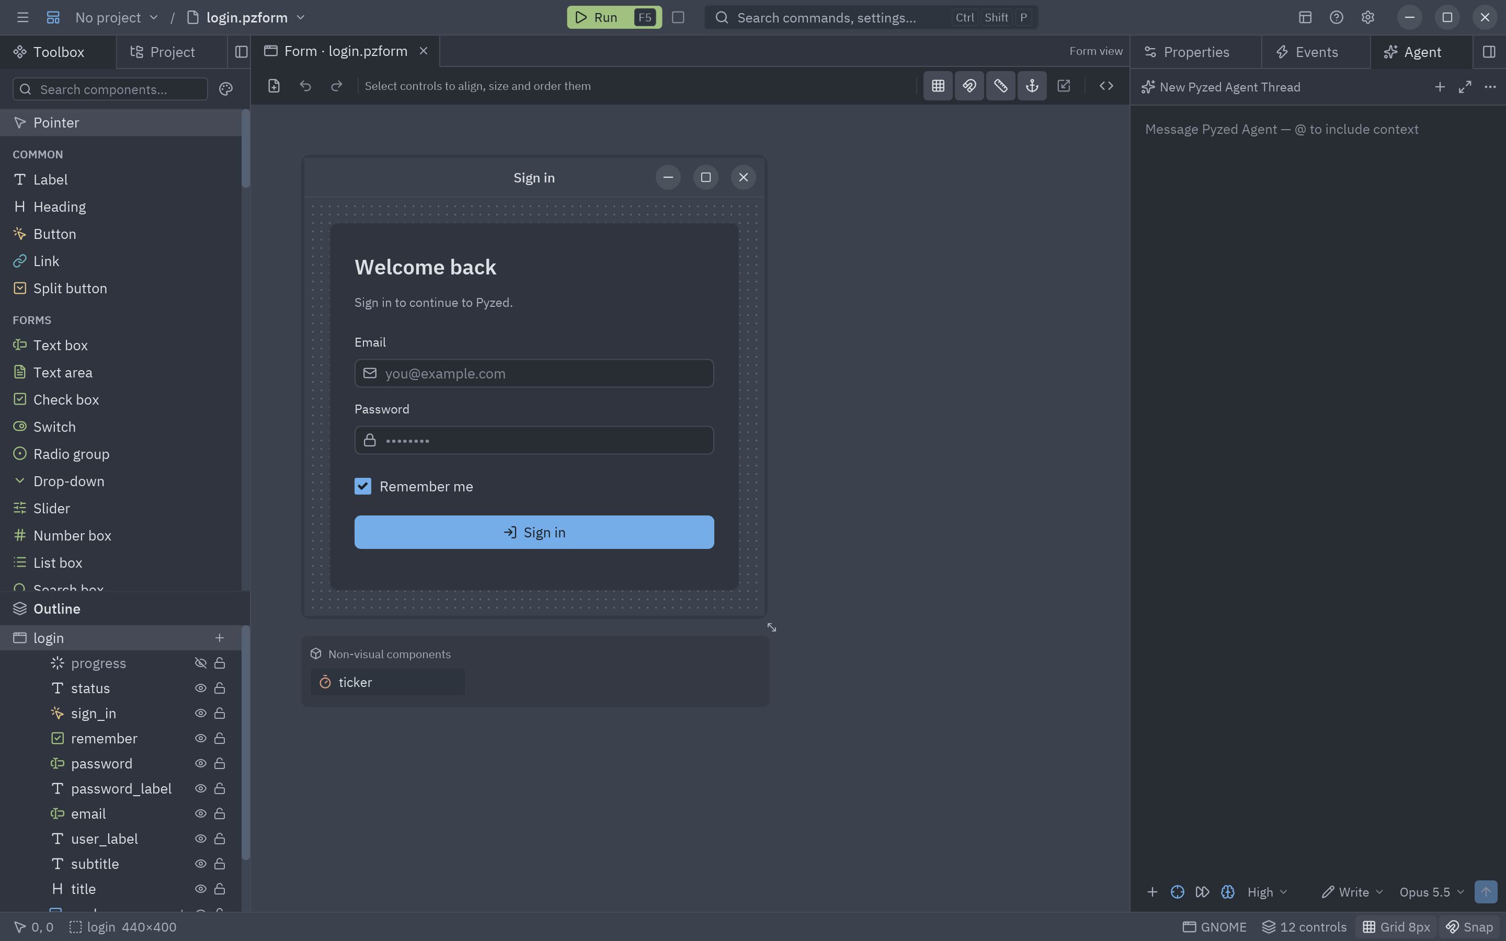Expand the agent thread panel
The image size is (1506, 941).
tap(1464, 87)
